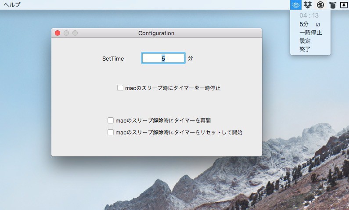Open the Dropbox menu bar icon
The image size is (349, 210).
point(308,5)
